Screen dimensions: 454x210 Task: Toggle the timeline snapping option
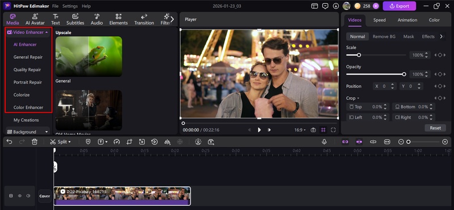tap(359, 142)
